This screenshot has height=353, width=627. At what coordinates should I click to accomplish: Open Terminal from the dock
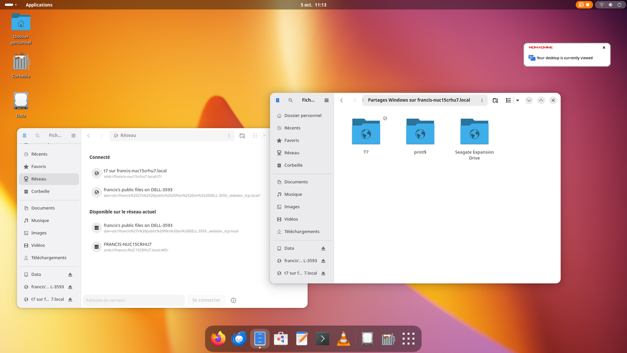pyautogui.click(x=322, y=338)
